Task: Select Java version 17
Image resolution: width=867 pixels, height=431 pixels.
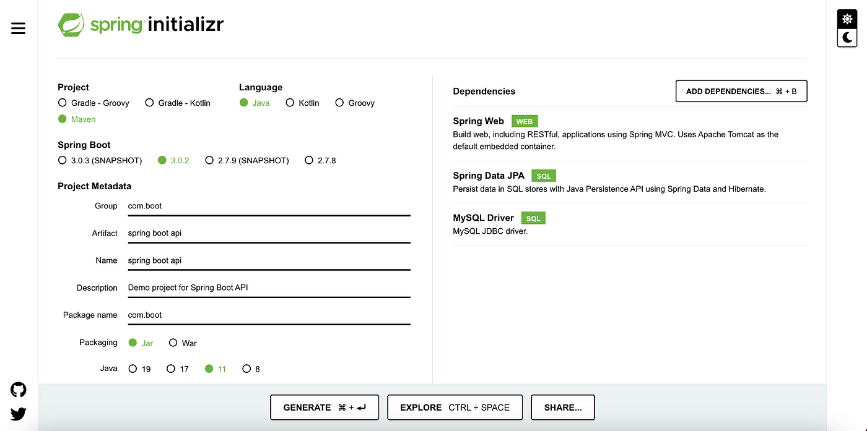Action: (178, 369)
